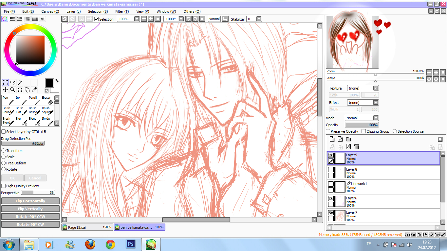The height and width of the screenshot is (251, 447).
Task: Select the Eyedropper color picker tool
Action: click(x=34, y=90)
